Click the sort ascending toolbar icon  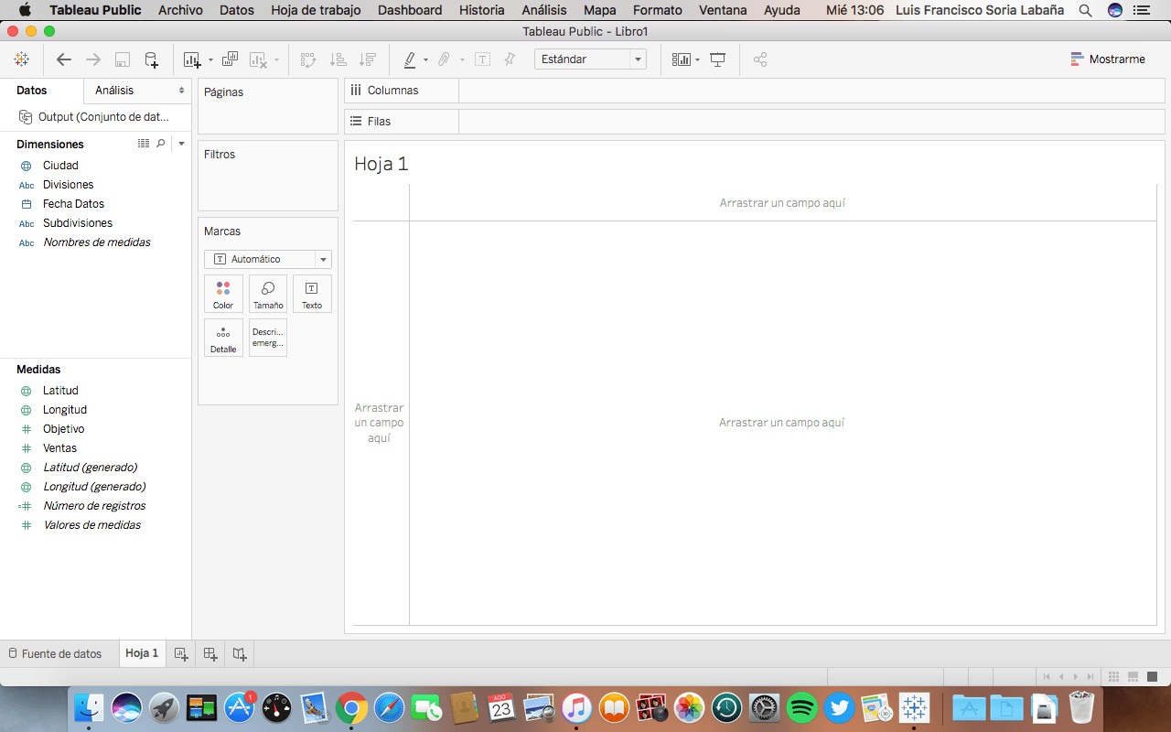coord(338,59)
